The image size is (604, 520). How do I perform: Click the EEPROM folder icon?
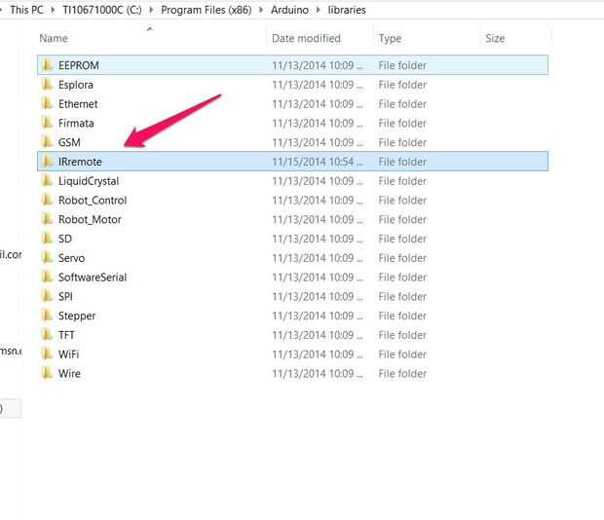point(47,65)
